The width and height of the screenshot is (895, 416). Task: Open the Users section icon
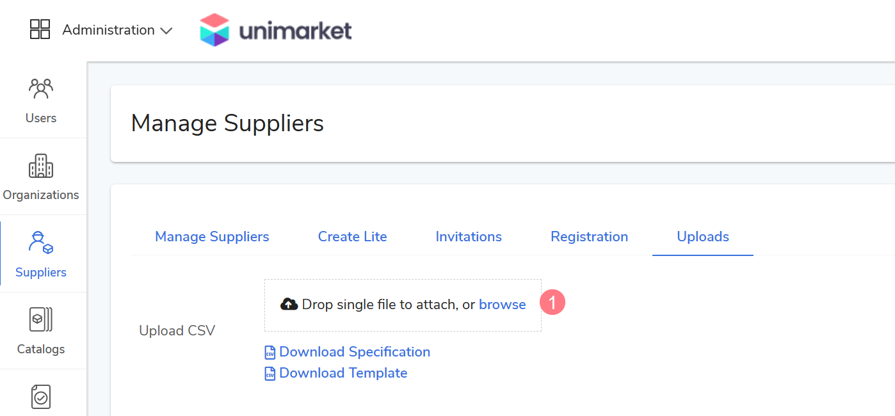[41, 88]
